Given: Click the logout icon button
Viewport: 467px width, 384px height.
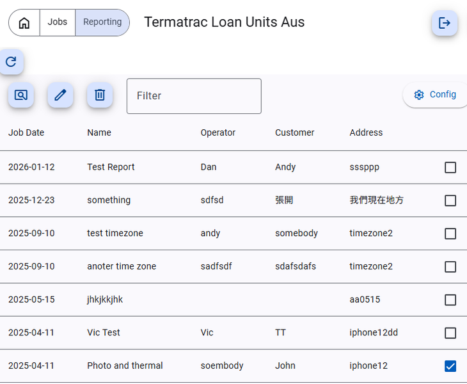Looking at the screenshot, I should coord(445,23).
